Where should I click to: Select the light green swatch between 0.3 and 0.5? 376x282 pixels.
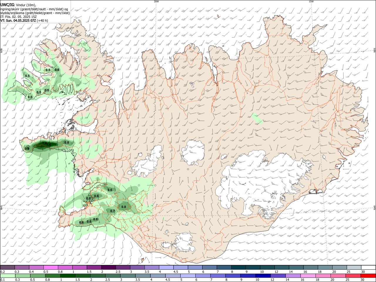tap(23, 276)
